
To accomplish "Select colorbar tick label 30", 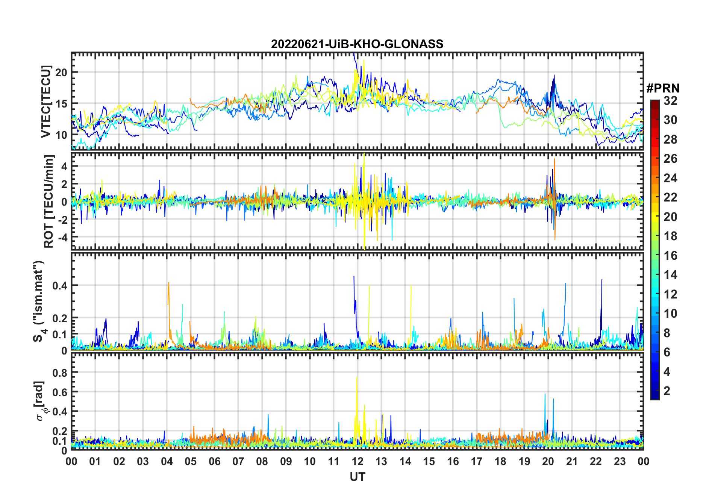I will pyautogui.click(x=670, y=120).
